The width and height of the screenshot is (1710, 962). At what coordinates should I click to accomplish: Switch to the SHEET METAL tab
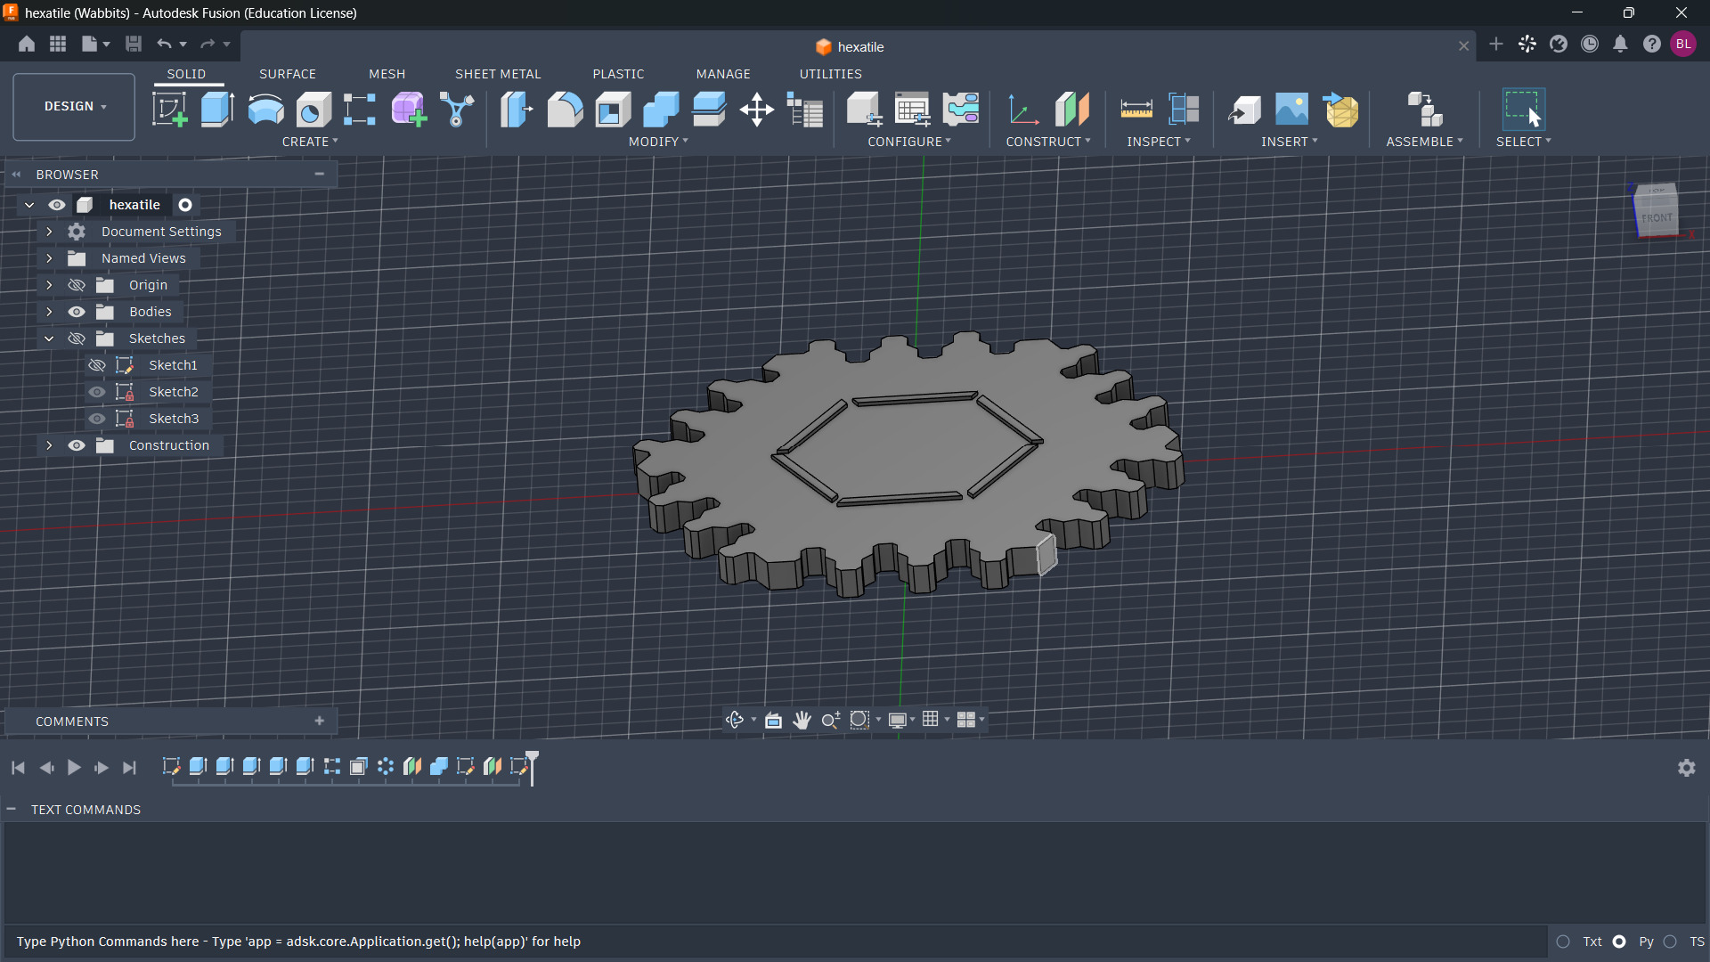click(x=498, y=74)
